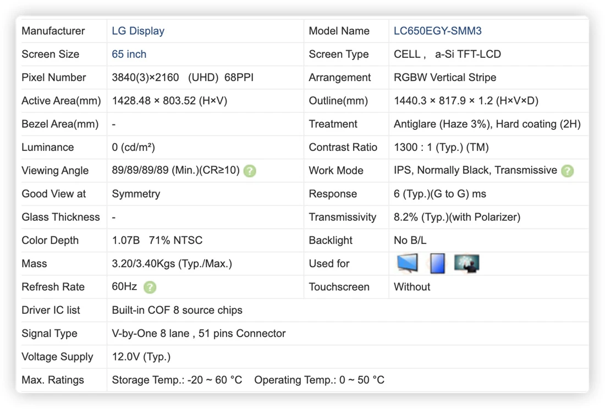Click "Storage Temp.: -20 ~ 60 °C" text
This screenshot has height=409, width=605.
(177, 380)
